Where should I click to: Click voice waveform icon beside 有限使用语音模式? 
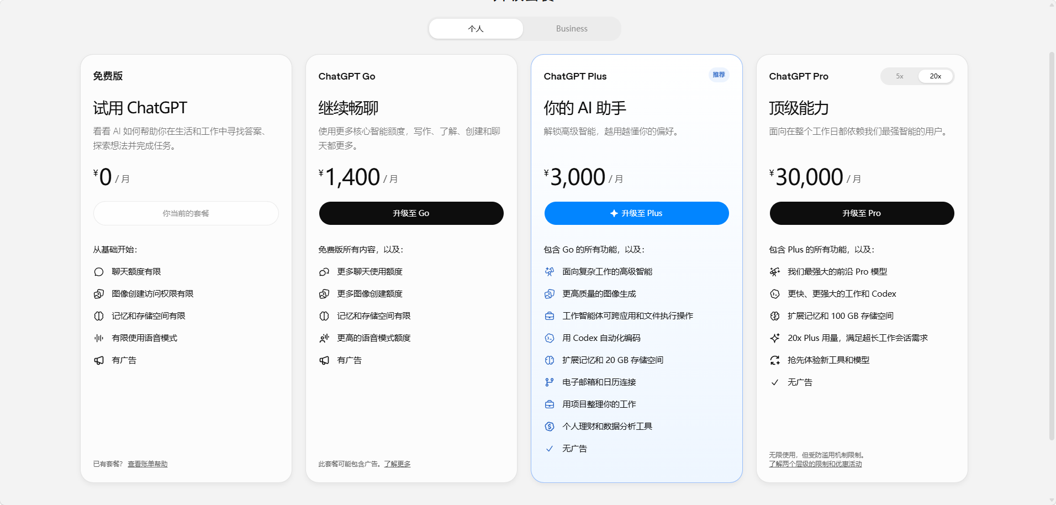99,338
